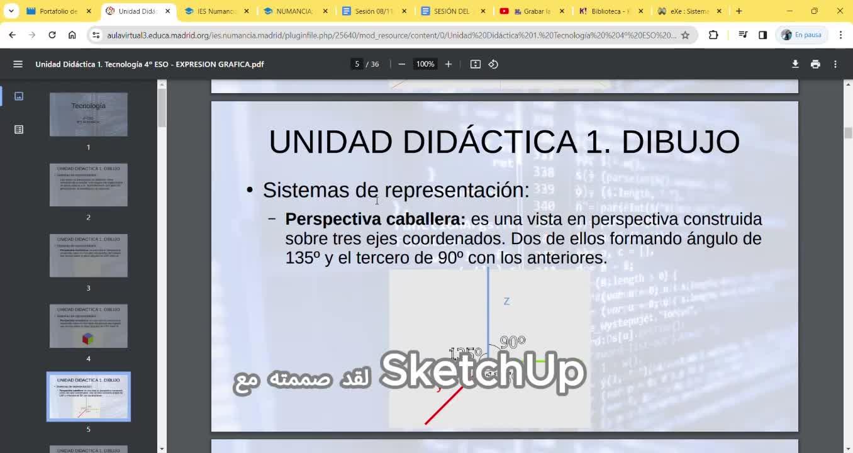The image size is (853, 453).
Task: Rotate the PDF counterclockwise
Action: click(493, 64)
